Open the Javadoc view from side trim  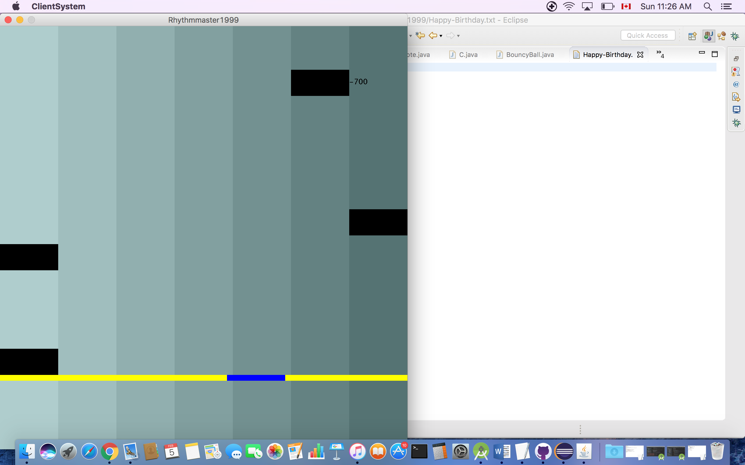pyautogui.click(x=736, y=84)
